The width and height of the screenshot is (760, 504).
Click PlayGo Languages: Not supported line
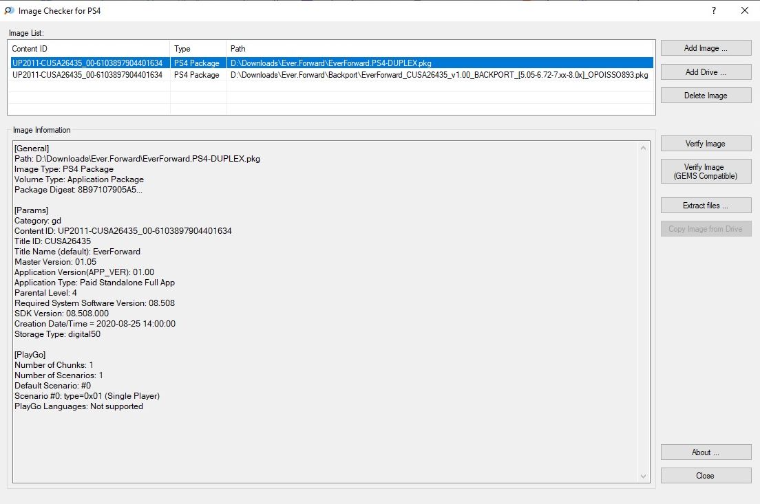[78, 406]
